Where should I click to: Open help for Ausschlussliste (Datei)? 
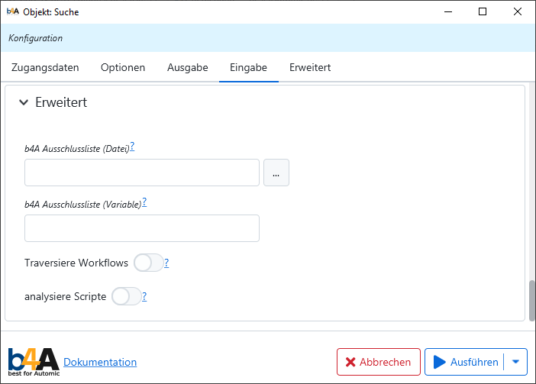point(132,147)
